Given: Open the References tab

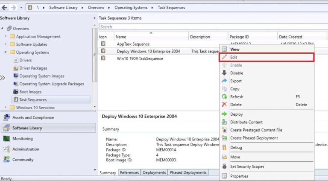Looking at the screenshot, I should (129, 172).
